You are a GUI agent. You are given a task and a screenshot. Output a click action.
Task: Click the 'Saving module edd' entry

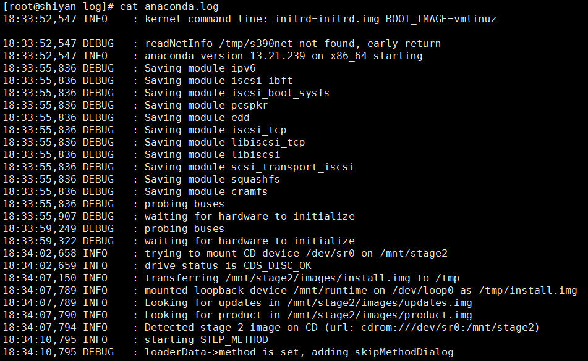pyautogui.click(x=197, y=118)
